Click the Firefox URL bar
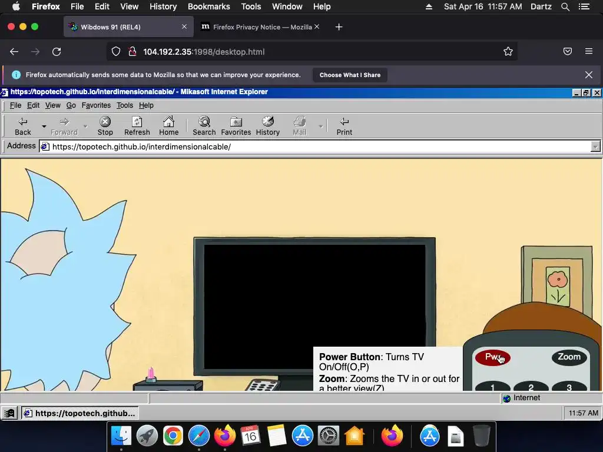The image size is (603, 452). tap(312, 52)
